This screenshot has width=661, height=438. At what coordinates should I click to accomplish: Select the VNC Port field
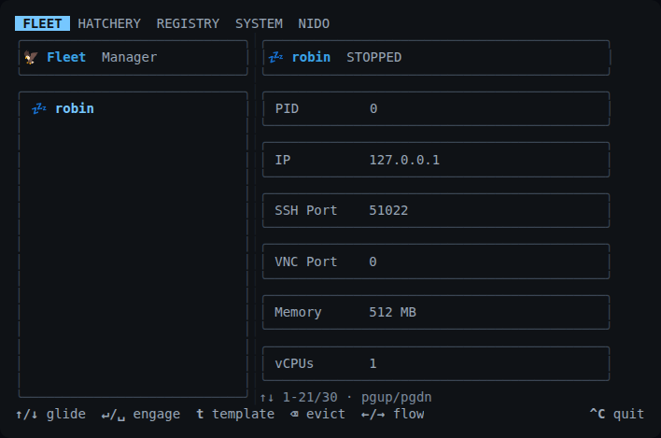click(x=436, y=261)
